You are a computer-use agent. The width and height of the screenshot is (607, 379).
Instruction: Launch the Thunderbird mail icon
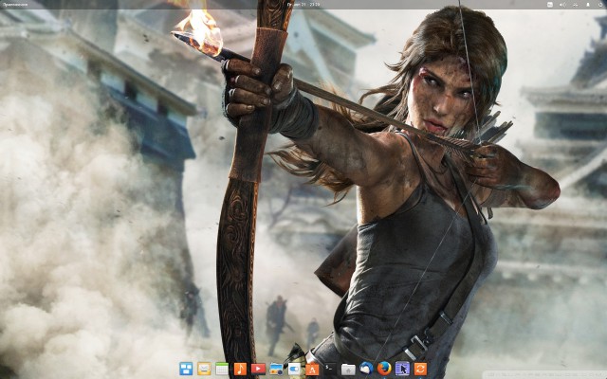coord(366,369)
